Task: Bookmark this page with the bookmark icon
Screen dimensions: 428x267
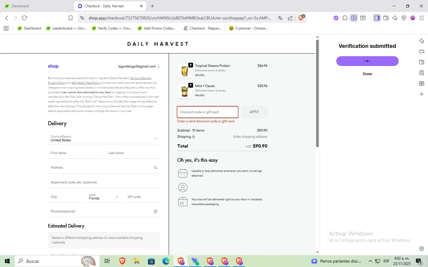Action: (x=70, y=18)
